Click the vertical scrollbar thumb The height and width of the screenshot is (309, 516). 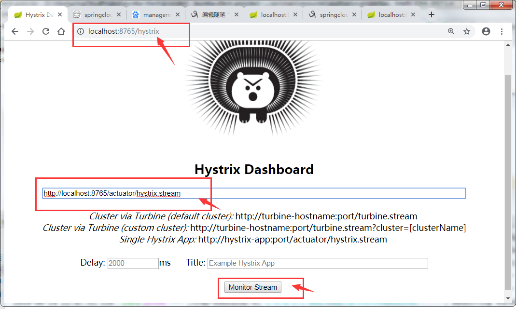click(508, 182)
